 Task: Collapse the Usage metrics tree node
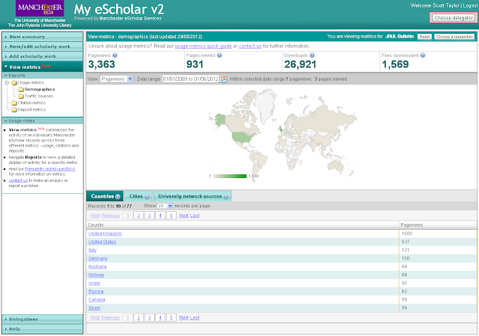[7, 83]
